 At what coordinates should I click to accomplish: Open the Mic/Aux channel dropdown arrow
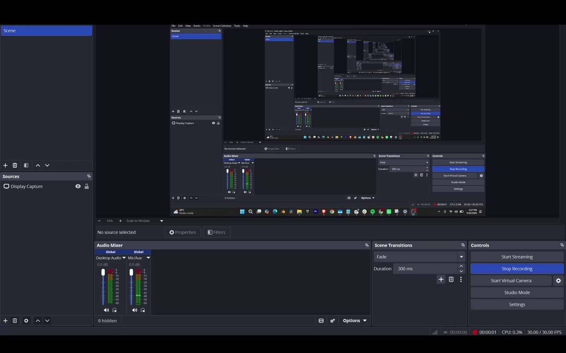coord(148,258)
